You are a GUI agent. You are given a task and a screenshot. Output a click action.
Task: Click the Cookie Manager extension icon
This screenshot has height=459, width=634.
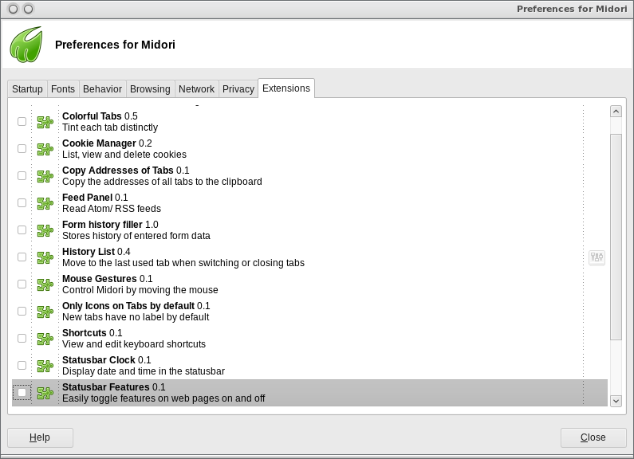[45, 149]
